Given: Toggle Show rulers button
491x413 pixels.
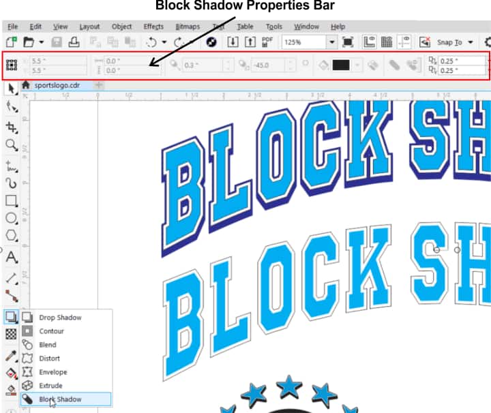Looking at the screenshot, I should [x=370, y=42].
